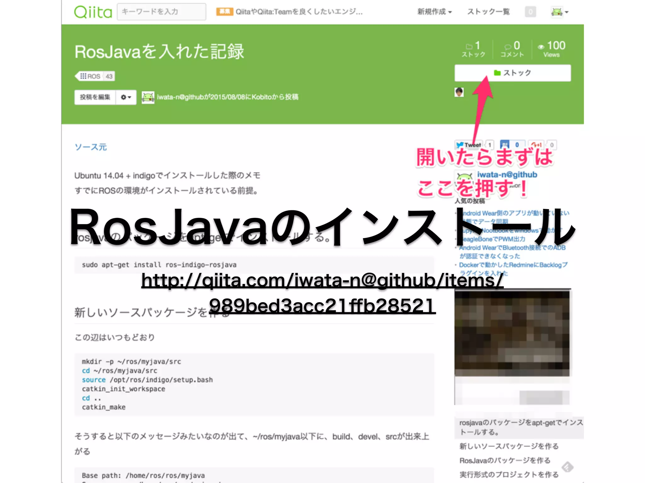Open the 募集 Qiita:Team engineer recruitment link
645x483 pixels.
(289, 12)
